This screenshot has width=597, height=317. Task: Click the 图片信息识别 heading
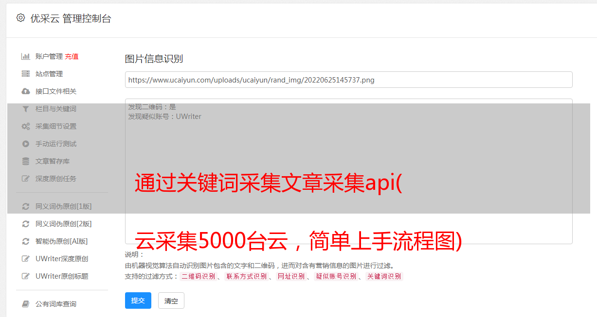click(x=154, y=59)
